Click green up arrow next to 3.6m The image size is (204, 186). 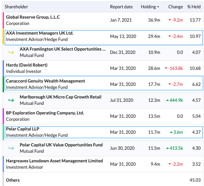[x=171, y=132]
